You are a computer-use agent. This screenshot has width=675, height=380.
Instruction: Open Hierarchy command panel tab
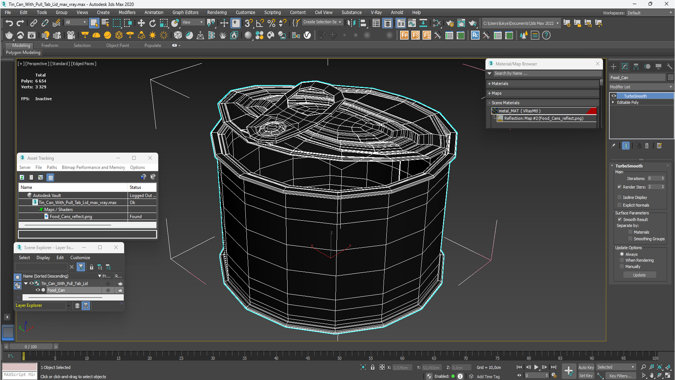636,66
